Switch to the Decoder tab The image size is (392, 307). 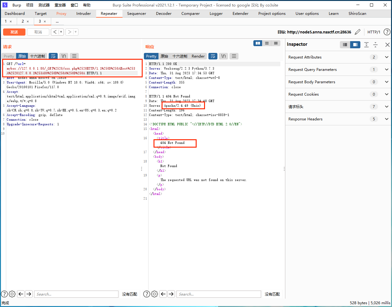[x=164, y=13]
